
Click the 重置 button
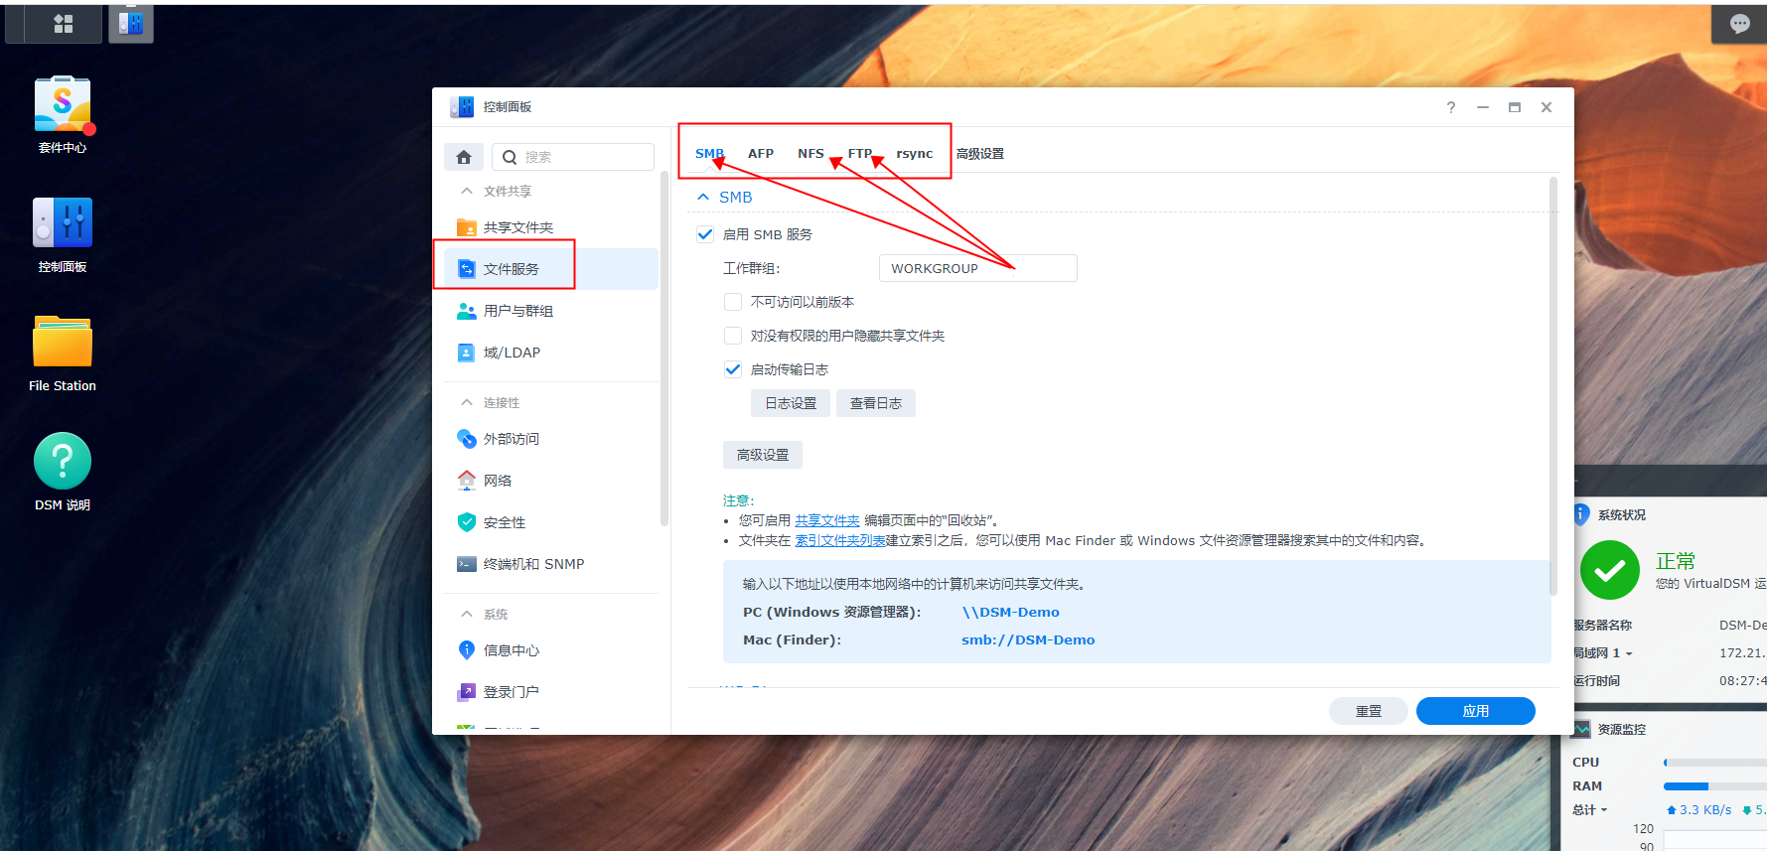click(1369, 711)
